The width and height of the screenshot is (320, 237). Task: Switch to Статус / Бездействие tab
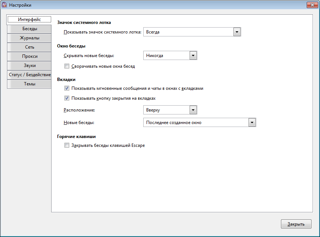point(29,75)
